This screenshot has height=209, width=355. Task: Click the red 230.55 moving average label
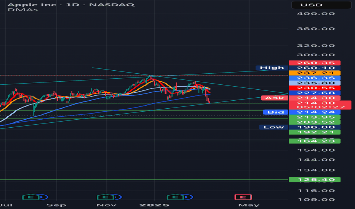pyautogui.click(x=315, y=88)
